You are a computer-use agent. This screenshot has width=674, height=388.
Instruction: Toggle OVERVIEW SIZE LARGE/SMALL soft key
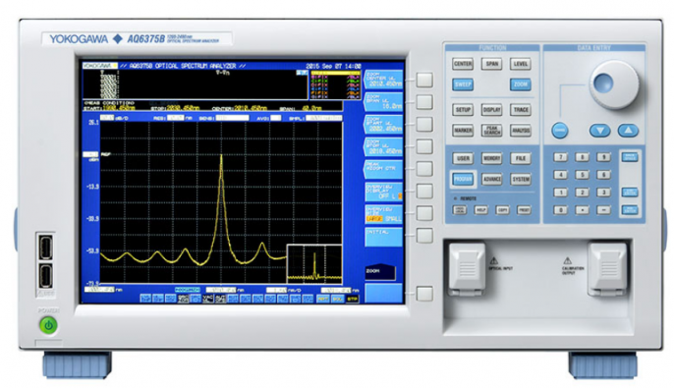tap(383, 214)
